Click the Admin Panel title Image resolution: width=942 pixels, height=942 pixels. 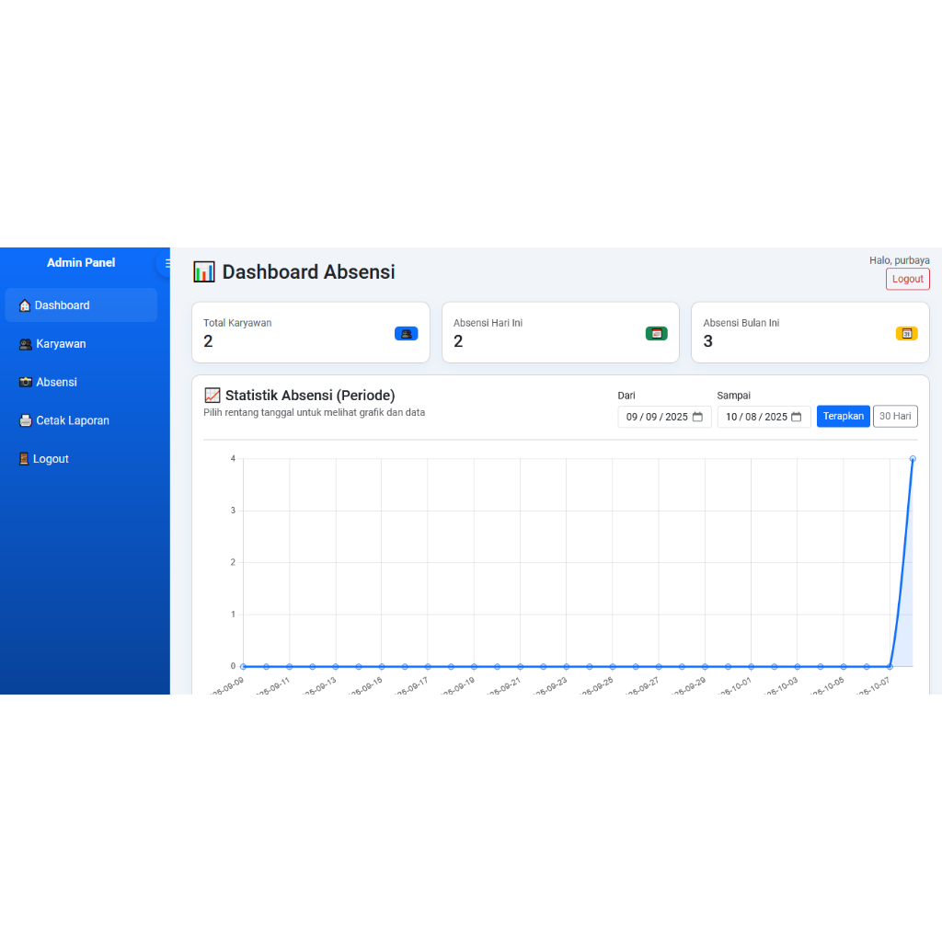[x=81, y=262]
